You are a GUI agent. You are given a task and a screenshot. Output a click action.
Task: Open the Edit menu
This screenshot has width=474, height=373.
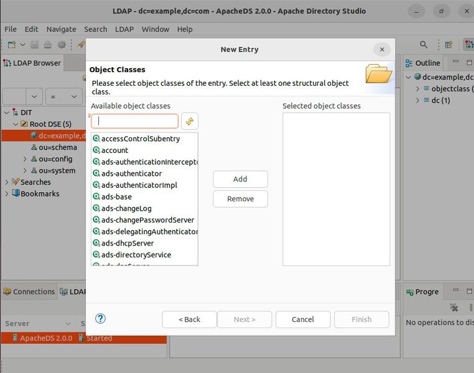point(32,29)
